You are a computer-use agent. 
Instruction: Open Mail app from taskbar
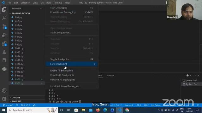91,110
